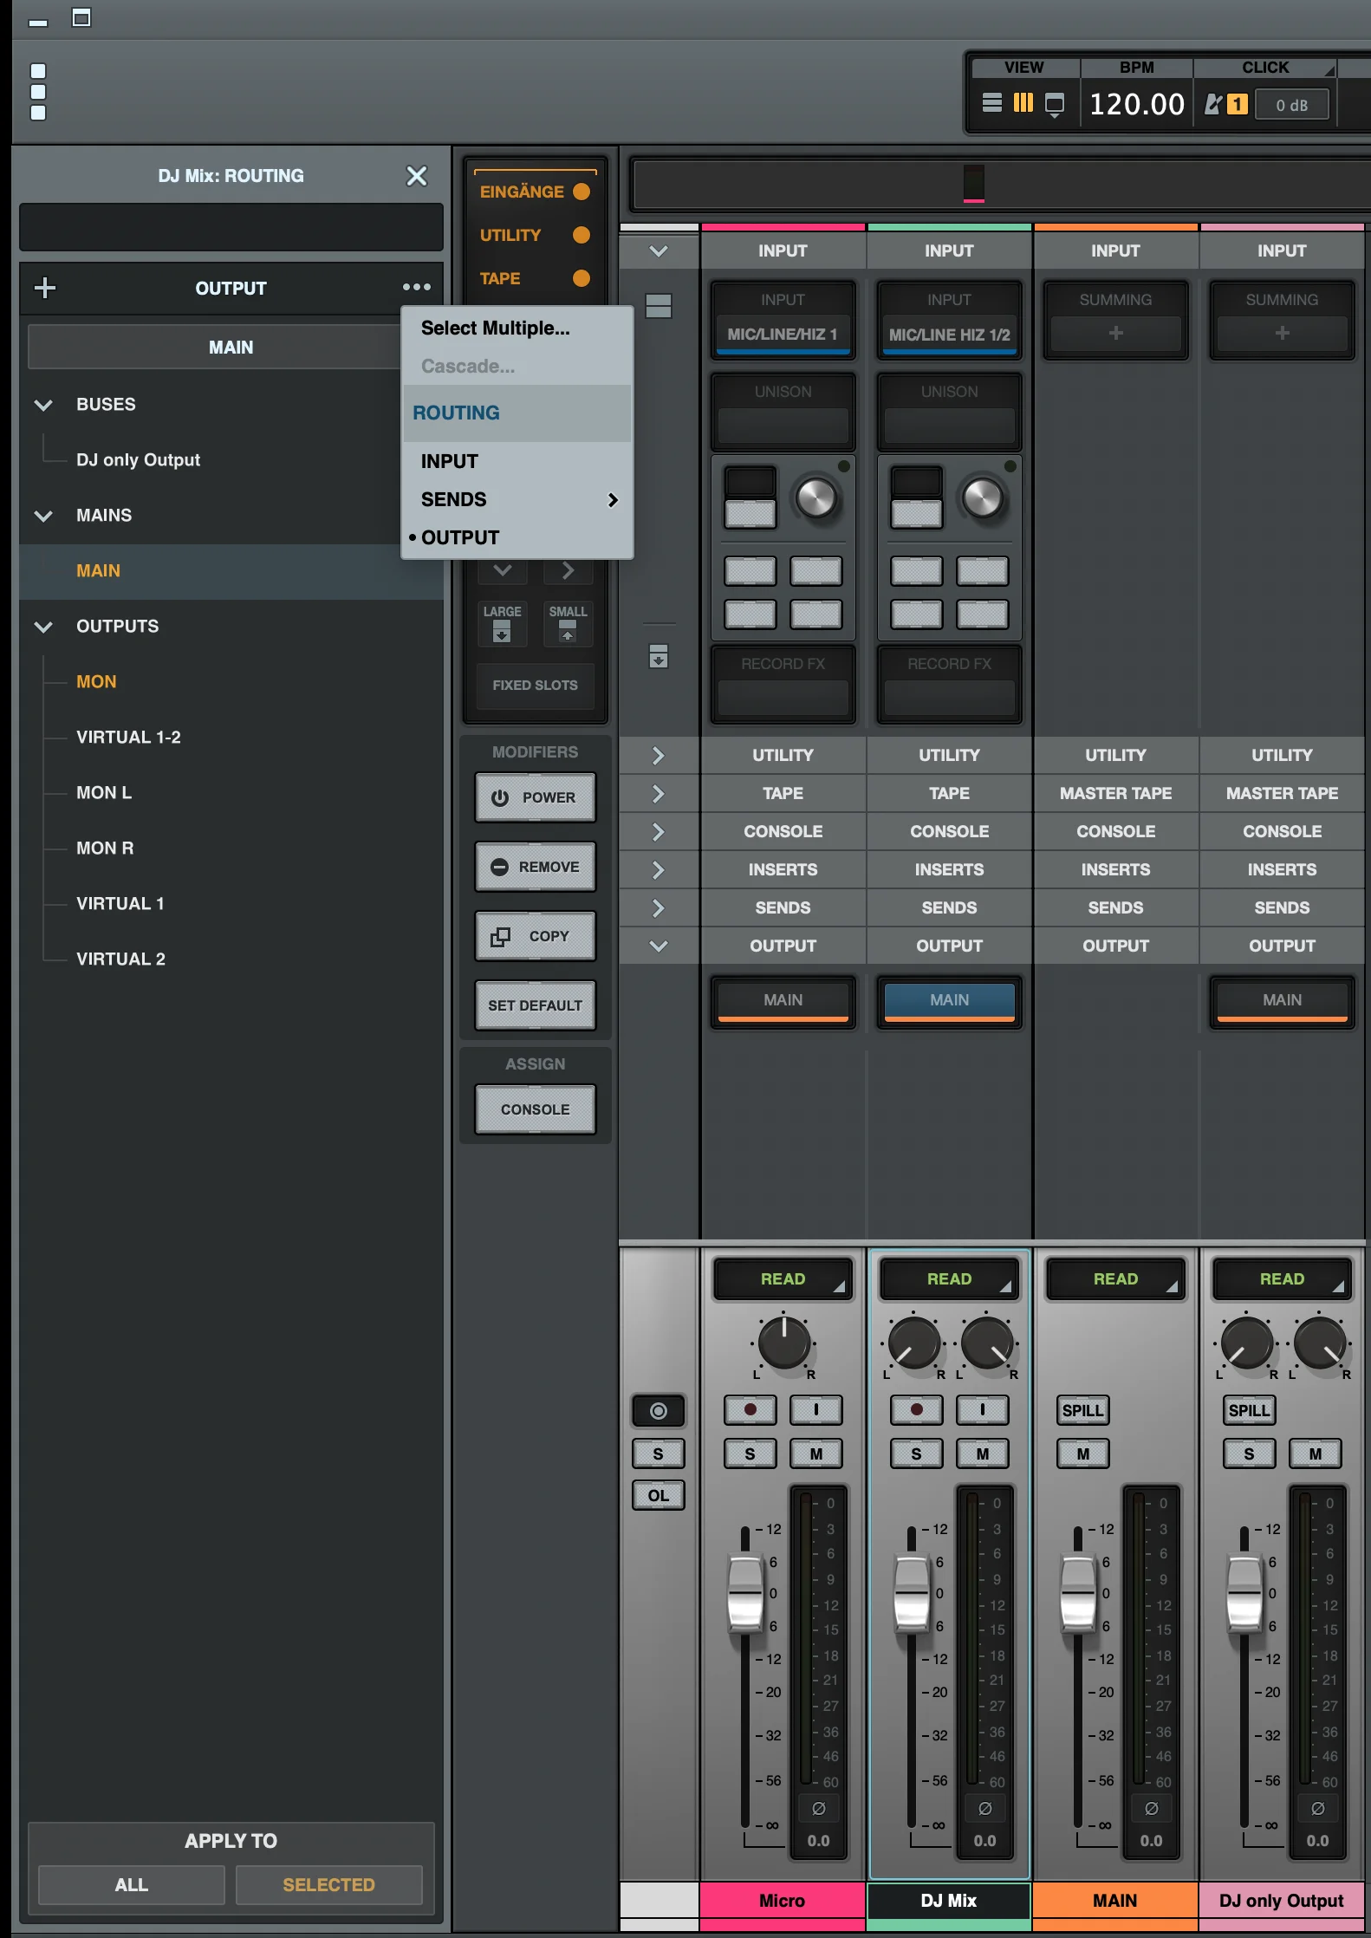The width and height of the screenshot is (1371, 1938).
Task: Collapse the BUSES tree group
Action: [43, 405]
